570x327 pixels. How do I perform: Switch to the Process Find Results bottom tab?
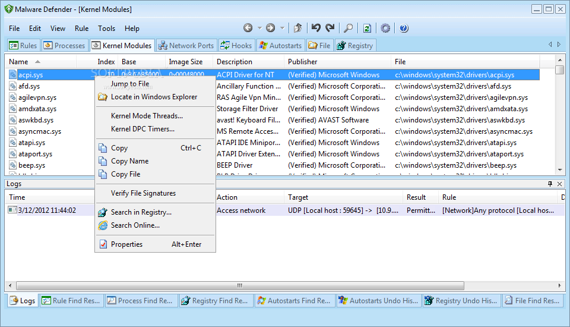141,300
